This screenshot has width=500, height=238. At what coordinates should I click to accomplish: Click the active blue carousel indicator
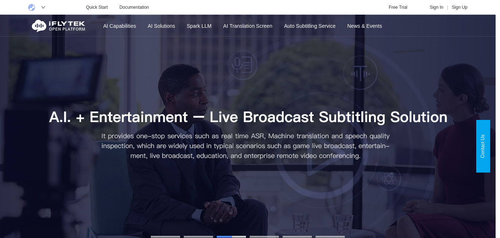point(231,237)
